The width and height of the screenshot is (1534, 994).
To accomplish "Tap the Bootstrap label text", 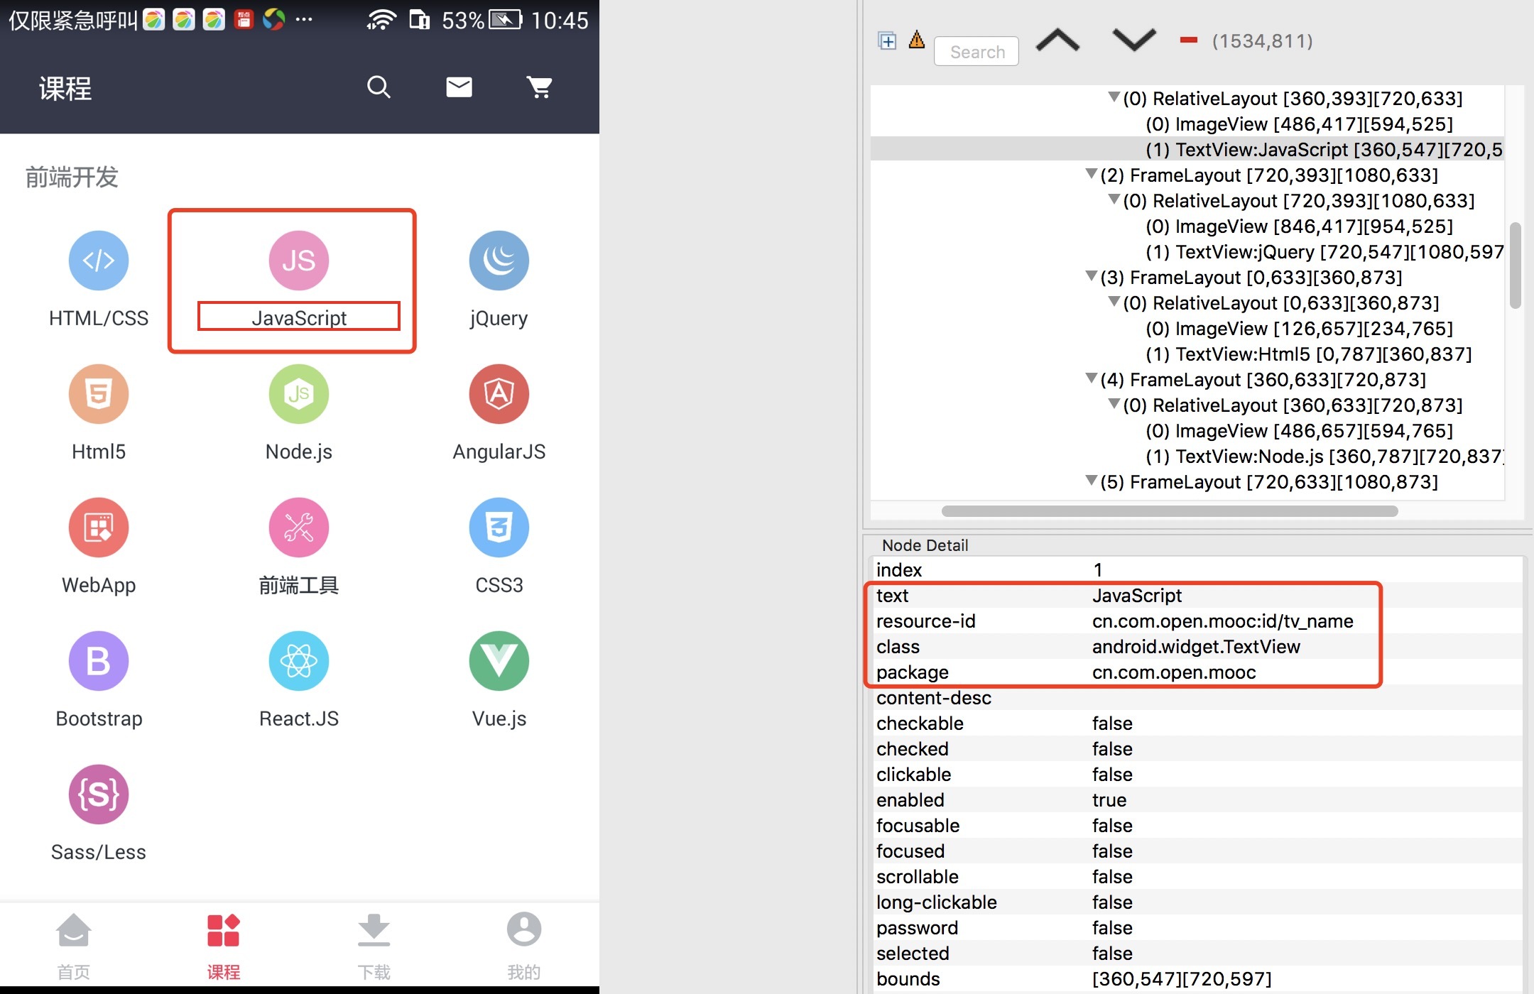I will pos(99,719).
